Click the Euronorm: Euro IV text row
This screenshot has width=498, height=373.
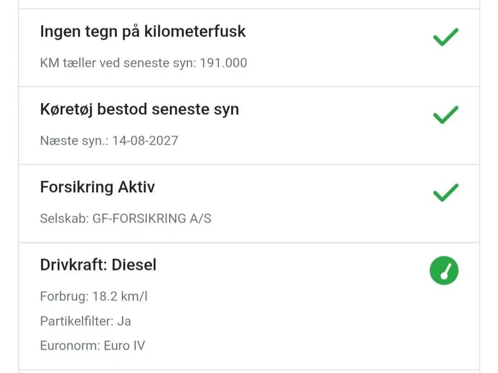point(92,345)
